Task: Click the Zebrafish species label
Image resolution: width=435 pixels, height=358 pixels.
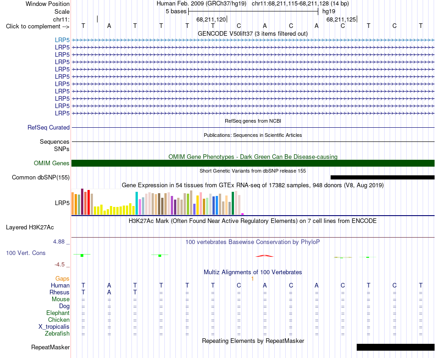Action: pos(57,334)
